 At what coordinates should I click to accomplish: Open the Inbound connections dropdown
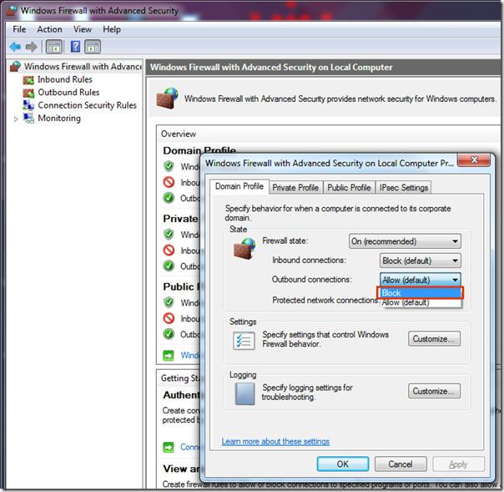coord(420,261)
